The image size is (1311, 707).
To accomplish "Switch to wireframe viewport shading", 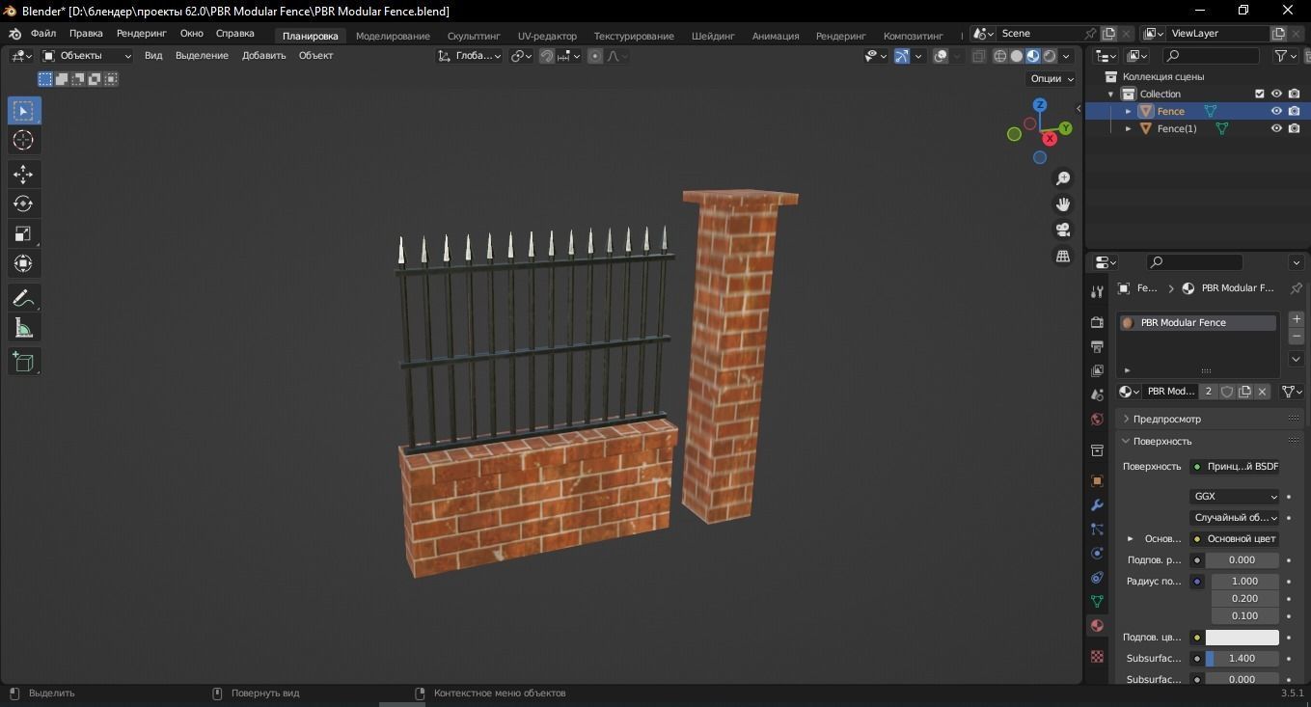I will click(x=1000, y=56).
